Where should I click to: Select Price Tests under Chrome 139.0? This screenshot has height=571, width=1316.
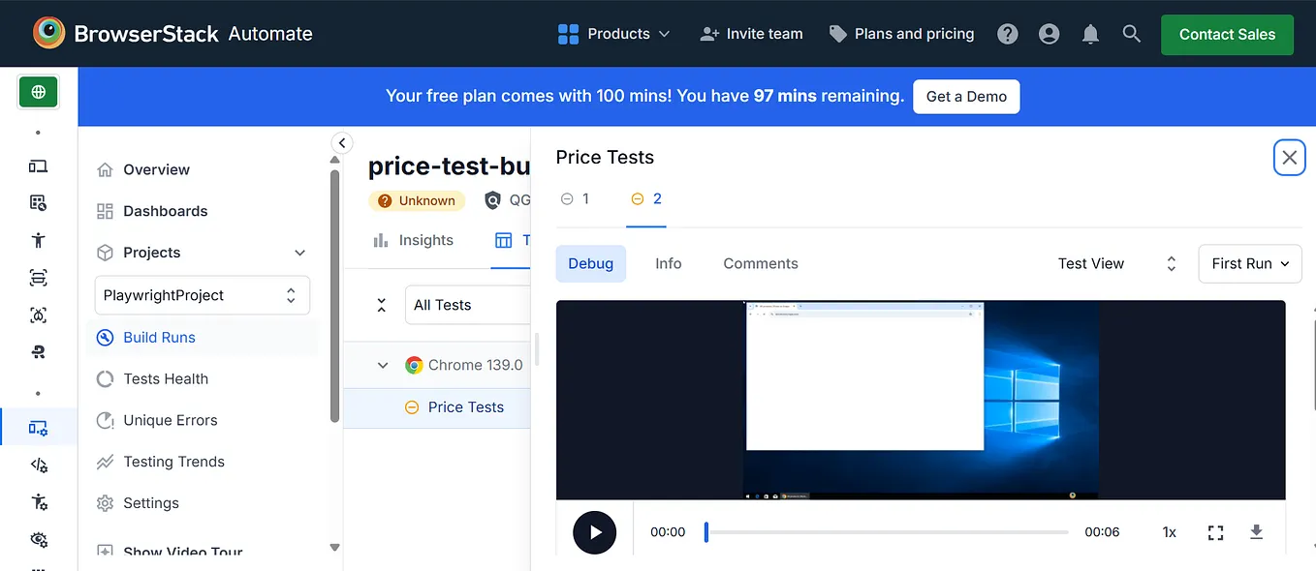click(465, 406)
